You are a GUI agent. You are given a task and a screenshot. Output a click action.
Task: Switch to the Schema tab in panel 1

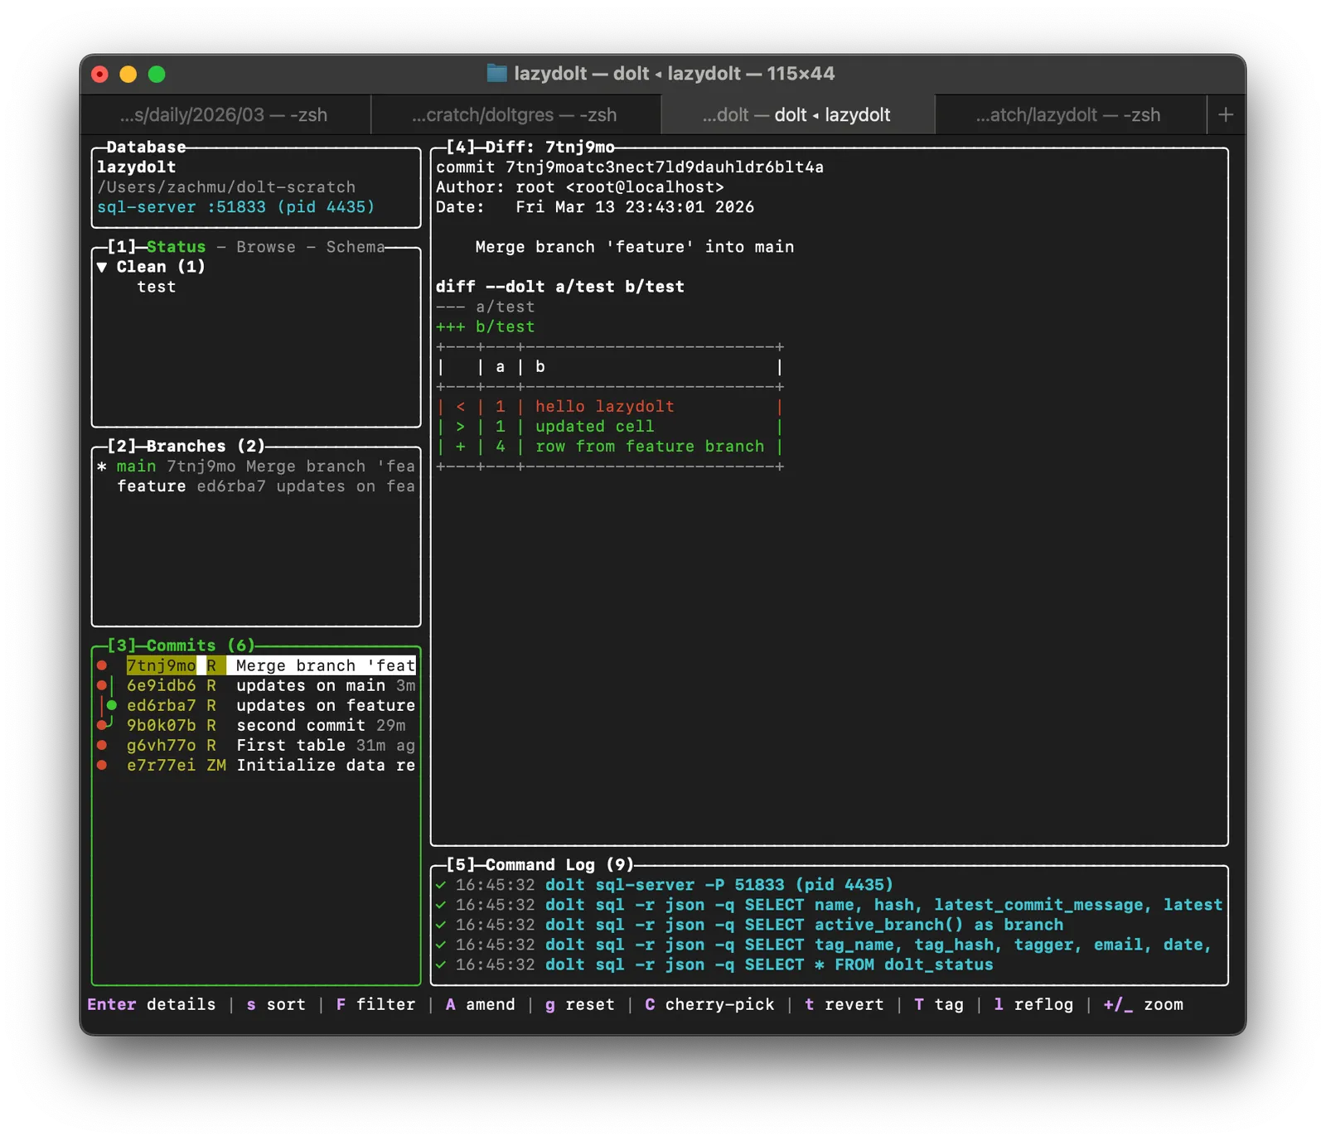[355, 247]
